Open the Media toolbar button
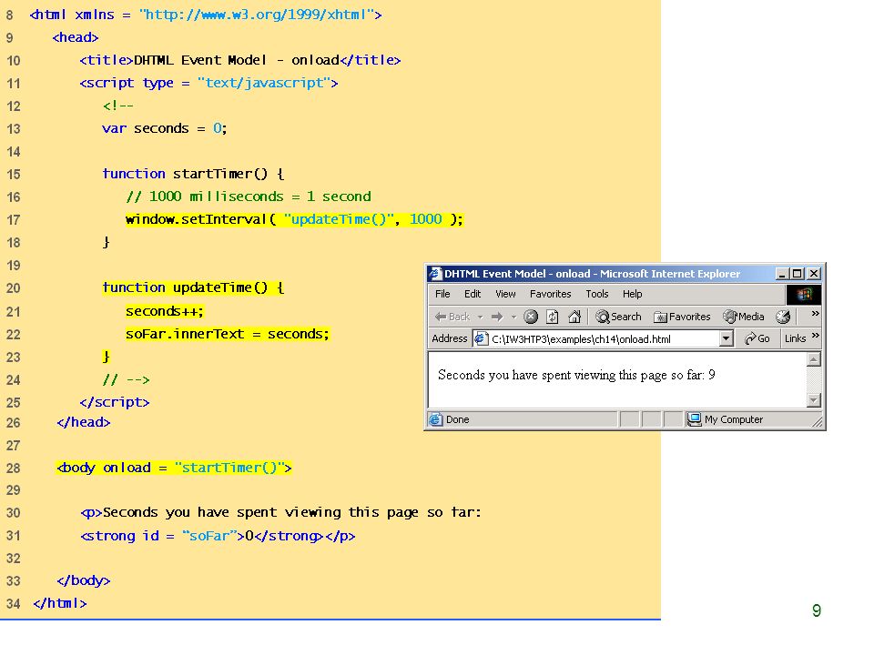The height and width of the screenshot is (655, 874). 744,317
